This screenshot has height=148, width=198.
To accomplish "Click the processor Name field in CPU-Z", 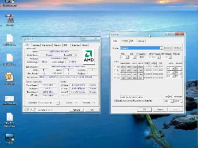I will 59,51.
